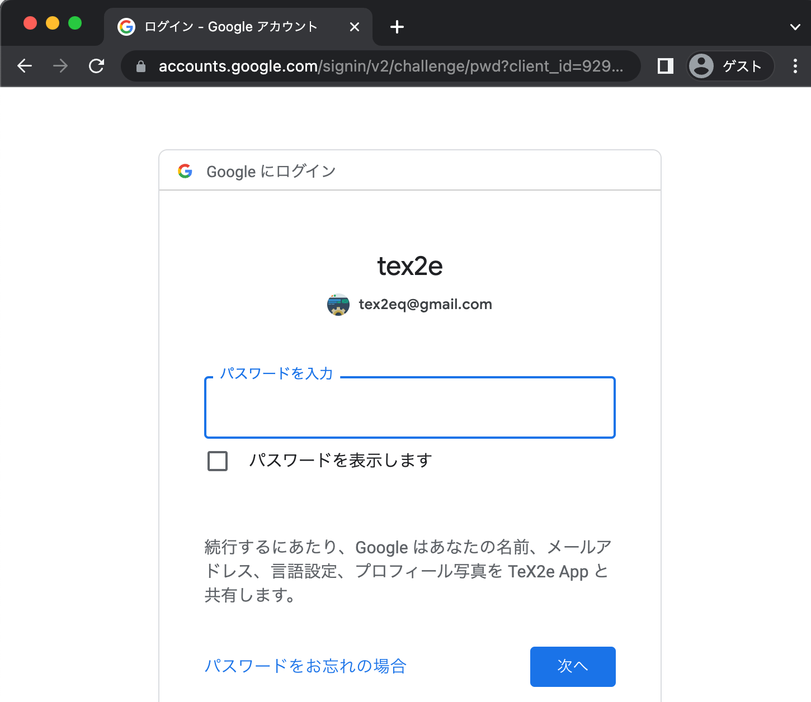Viewport: 811px width, 702px height.
Task: Click the tex2eq profile picture thumbnail
Action: [x=338, y=304]
